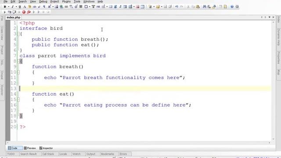Open the File menu

pyautogui.click(x=5, y=2)
